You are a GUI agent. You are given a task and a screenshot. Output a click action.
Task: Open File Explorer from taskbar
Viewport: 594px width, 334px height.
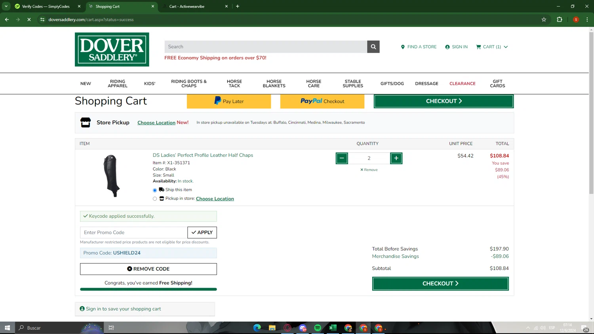point(272,328)
